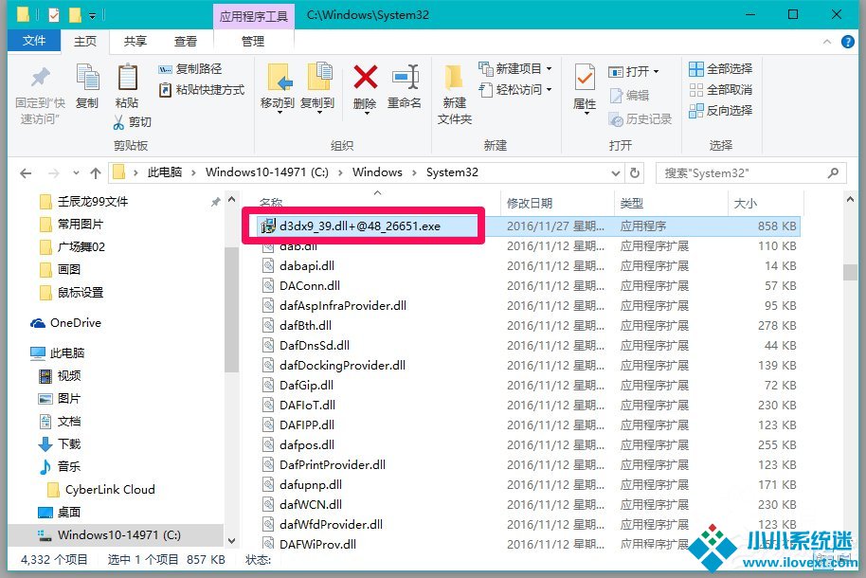
Task: Select the Application Tools (应用程序工具) tab
Action: pyautogui.click(x=254, y=16)
